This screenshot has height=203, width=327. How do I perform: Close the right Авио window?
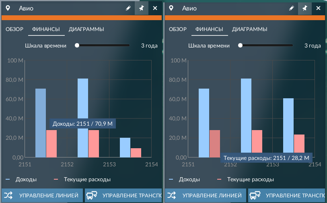click(318, 8)
